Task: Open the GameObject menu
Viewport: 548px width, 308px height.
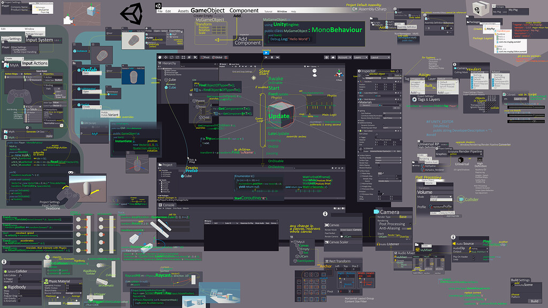Action: click(x=208, y=11)
